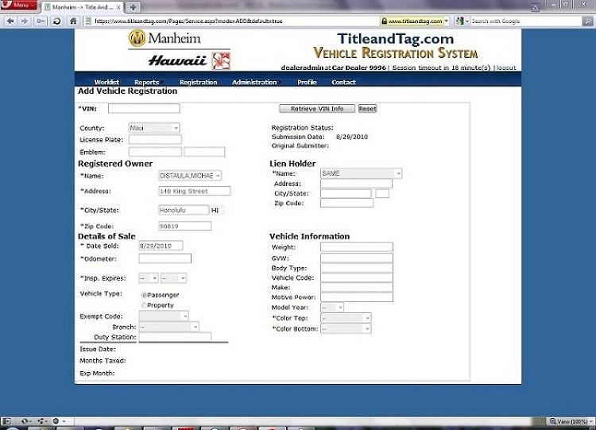Image resolution: width=596 pixels, height=430 pixels.
Task: Click the Date Sold field
Action: pyautogui.click(x=161, y=246)
